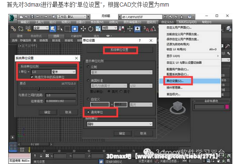Viewport: 234px width, 164px height.
Task: Activate the Select and Scale tool
Action: pos(98,29)
